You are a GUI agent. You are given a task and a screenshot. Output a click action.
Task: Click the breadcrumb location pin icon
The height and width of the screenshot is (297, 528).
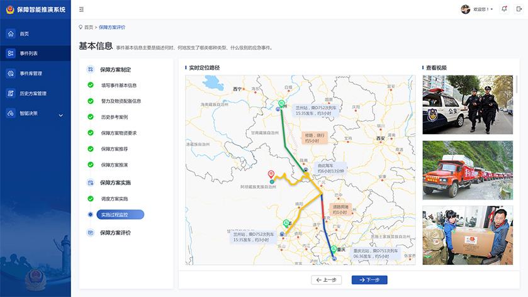click(81, 27)
